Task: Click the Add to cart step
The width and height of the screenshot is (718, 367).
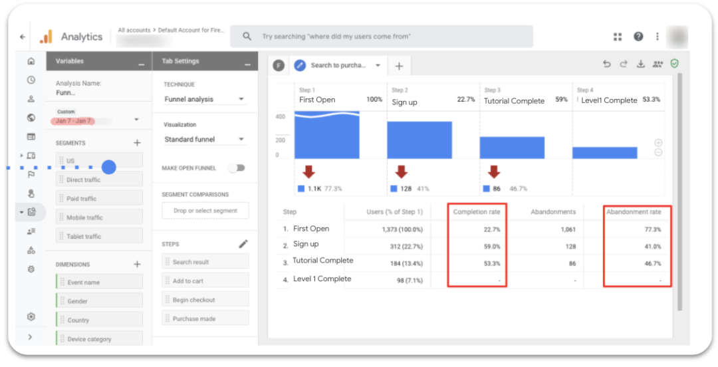Action: click(205, 281)
